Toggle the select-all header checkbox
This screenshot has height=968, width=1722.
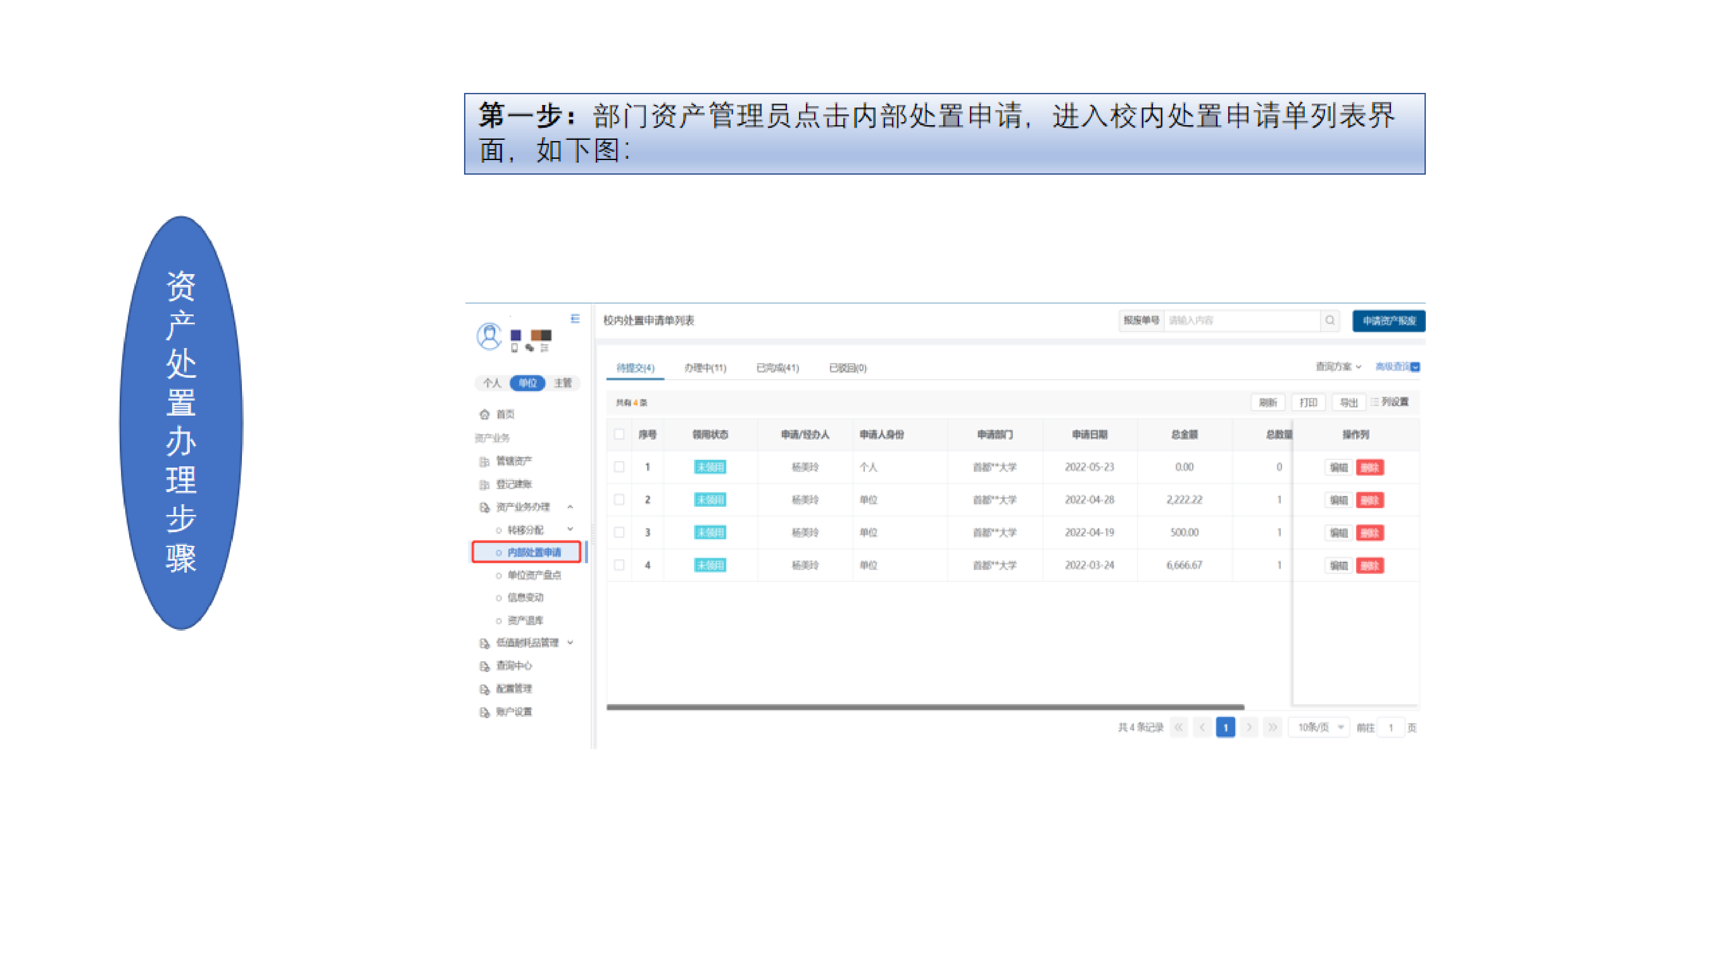pyautogui.click(x=619, y=435)
